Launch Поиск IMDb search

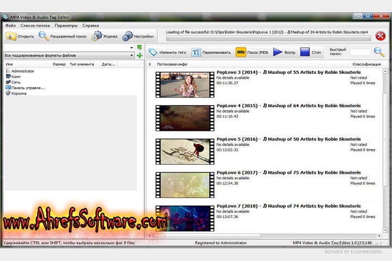[252, 52]
